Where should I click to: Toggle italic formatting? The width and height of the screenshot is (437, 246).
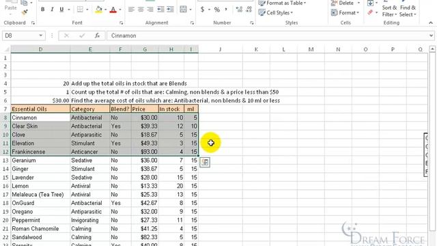pos(52,10)
